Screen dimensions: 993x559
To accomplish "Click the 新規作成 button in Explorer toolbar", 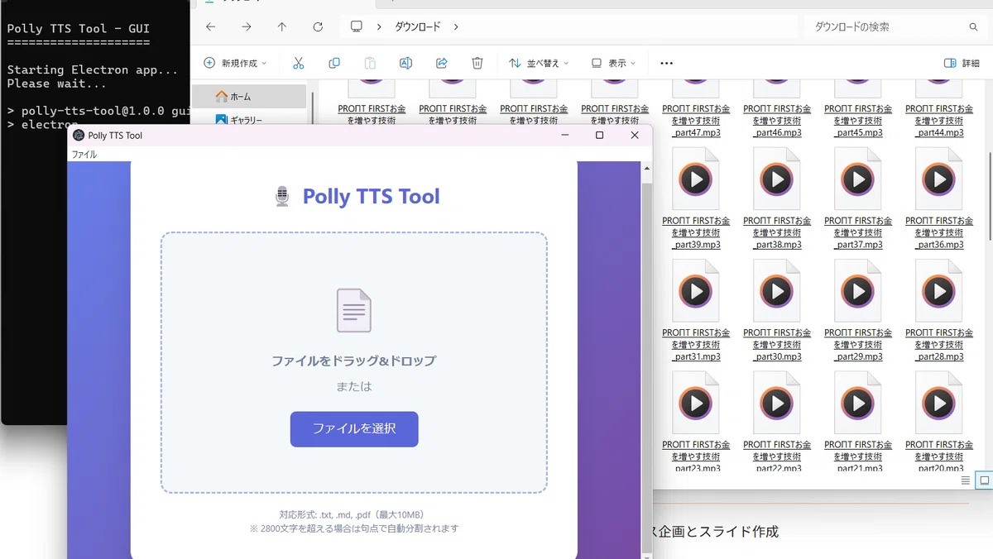I will [235, 63].
